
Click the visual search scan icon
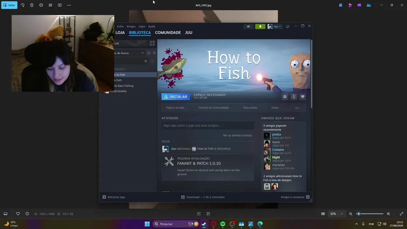point(199,214)
